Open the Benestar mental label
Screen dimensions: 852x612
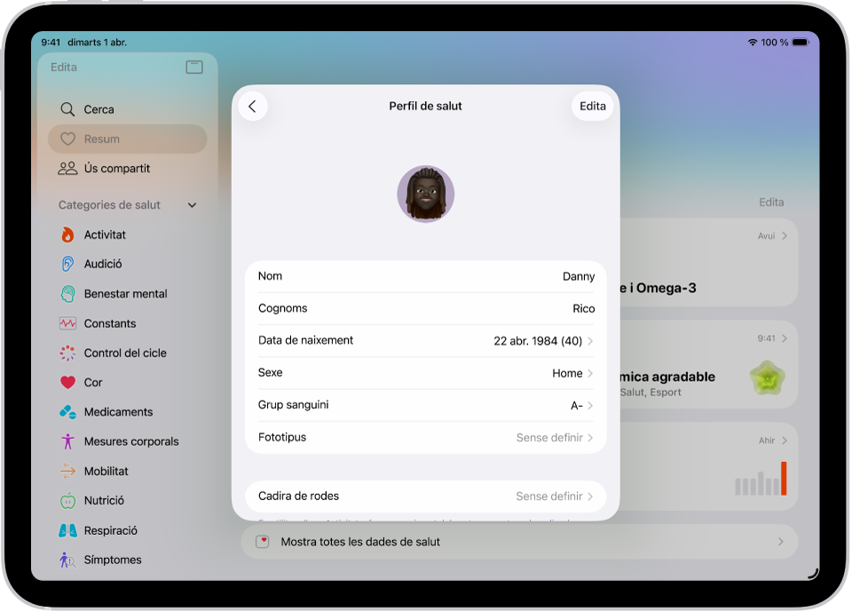(x=125, y=294)
